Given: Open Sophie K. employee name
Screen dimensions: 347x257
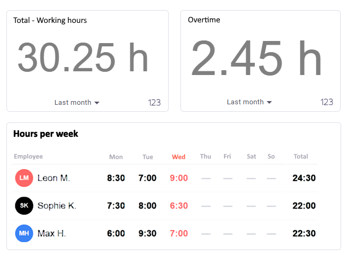Looking at the screenshot, I should coord(57,206).
